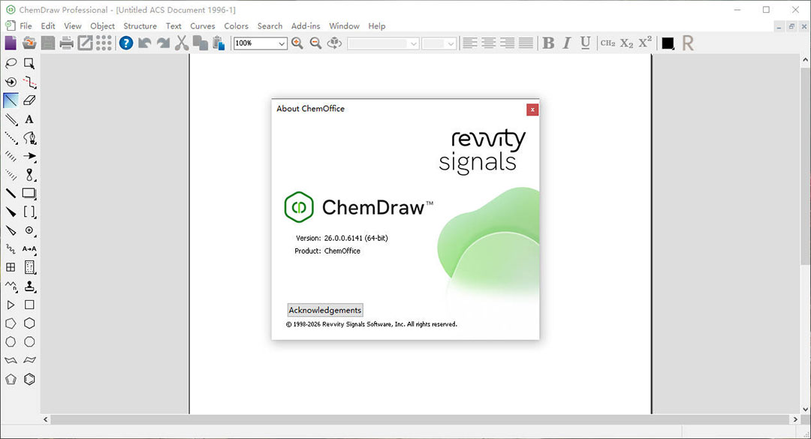The height and width of the screenshot is (439, 811).
Task: Pick the Acyclic Chain tool
Action: [11, 286]
